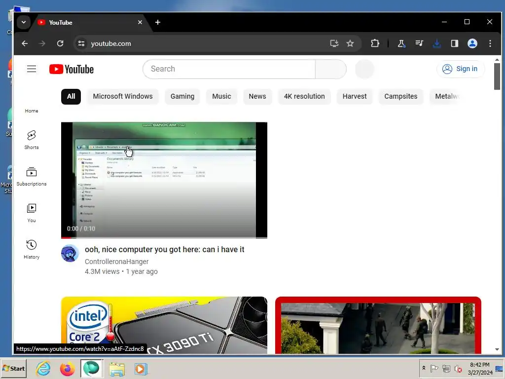Select the Microsoft Windows filter chip
This screenshot has width=505, height=379.
tap(123, 96)
